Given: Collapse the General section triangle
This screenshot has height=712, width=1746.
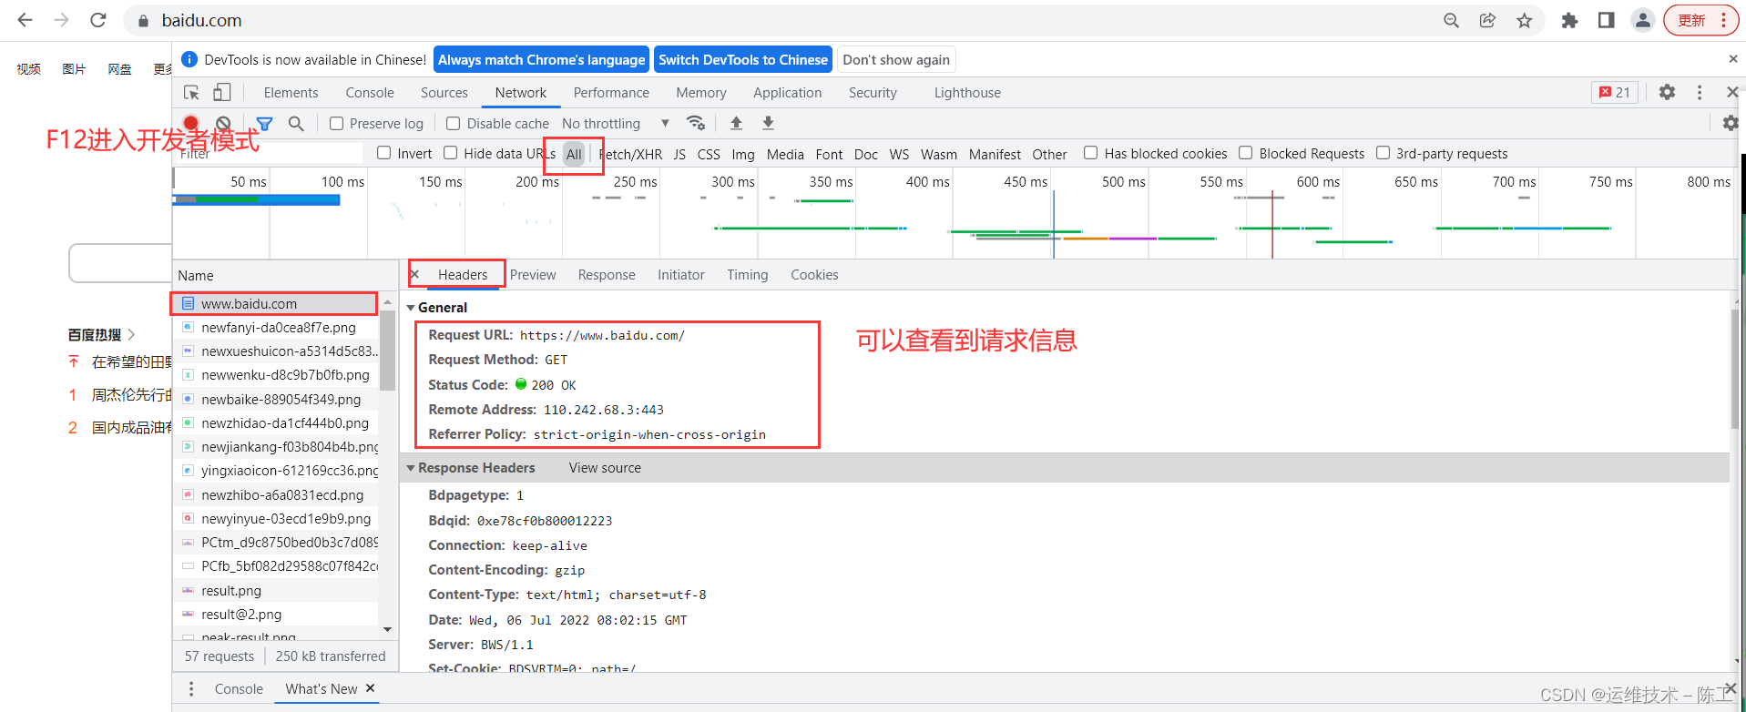Looking at the screenshot, I should pyautogui.click(x=411, y=308).
